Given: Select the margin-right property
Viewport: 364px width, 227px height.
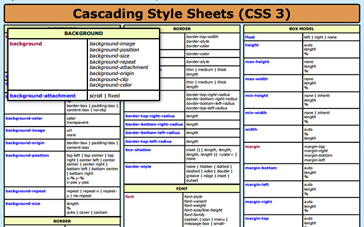Looking at the screenshot, I should click(x=258, y=202).
